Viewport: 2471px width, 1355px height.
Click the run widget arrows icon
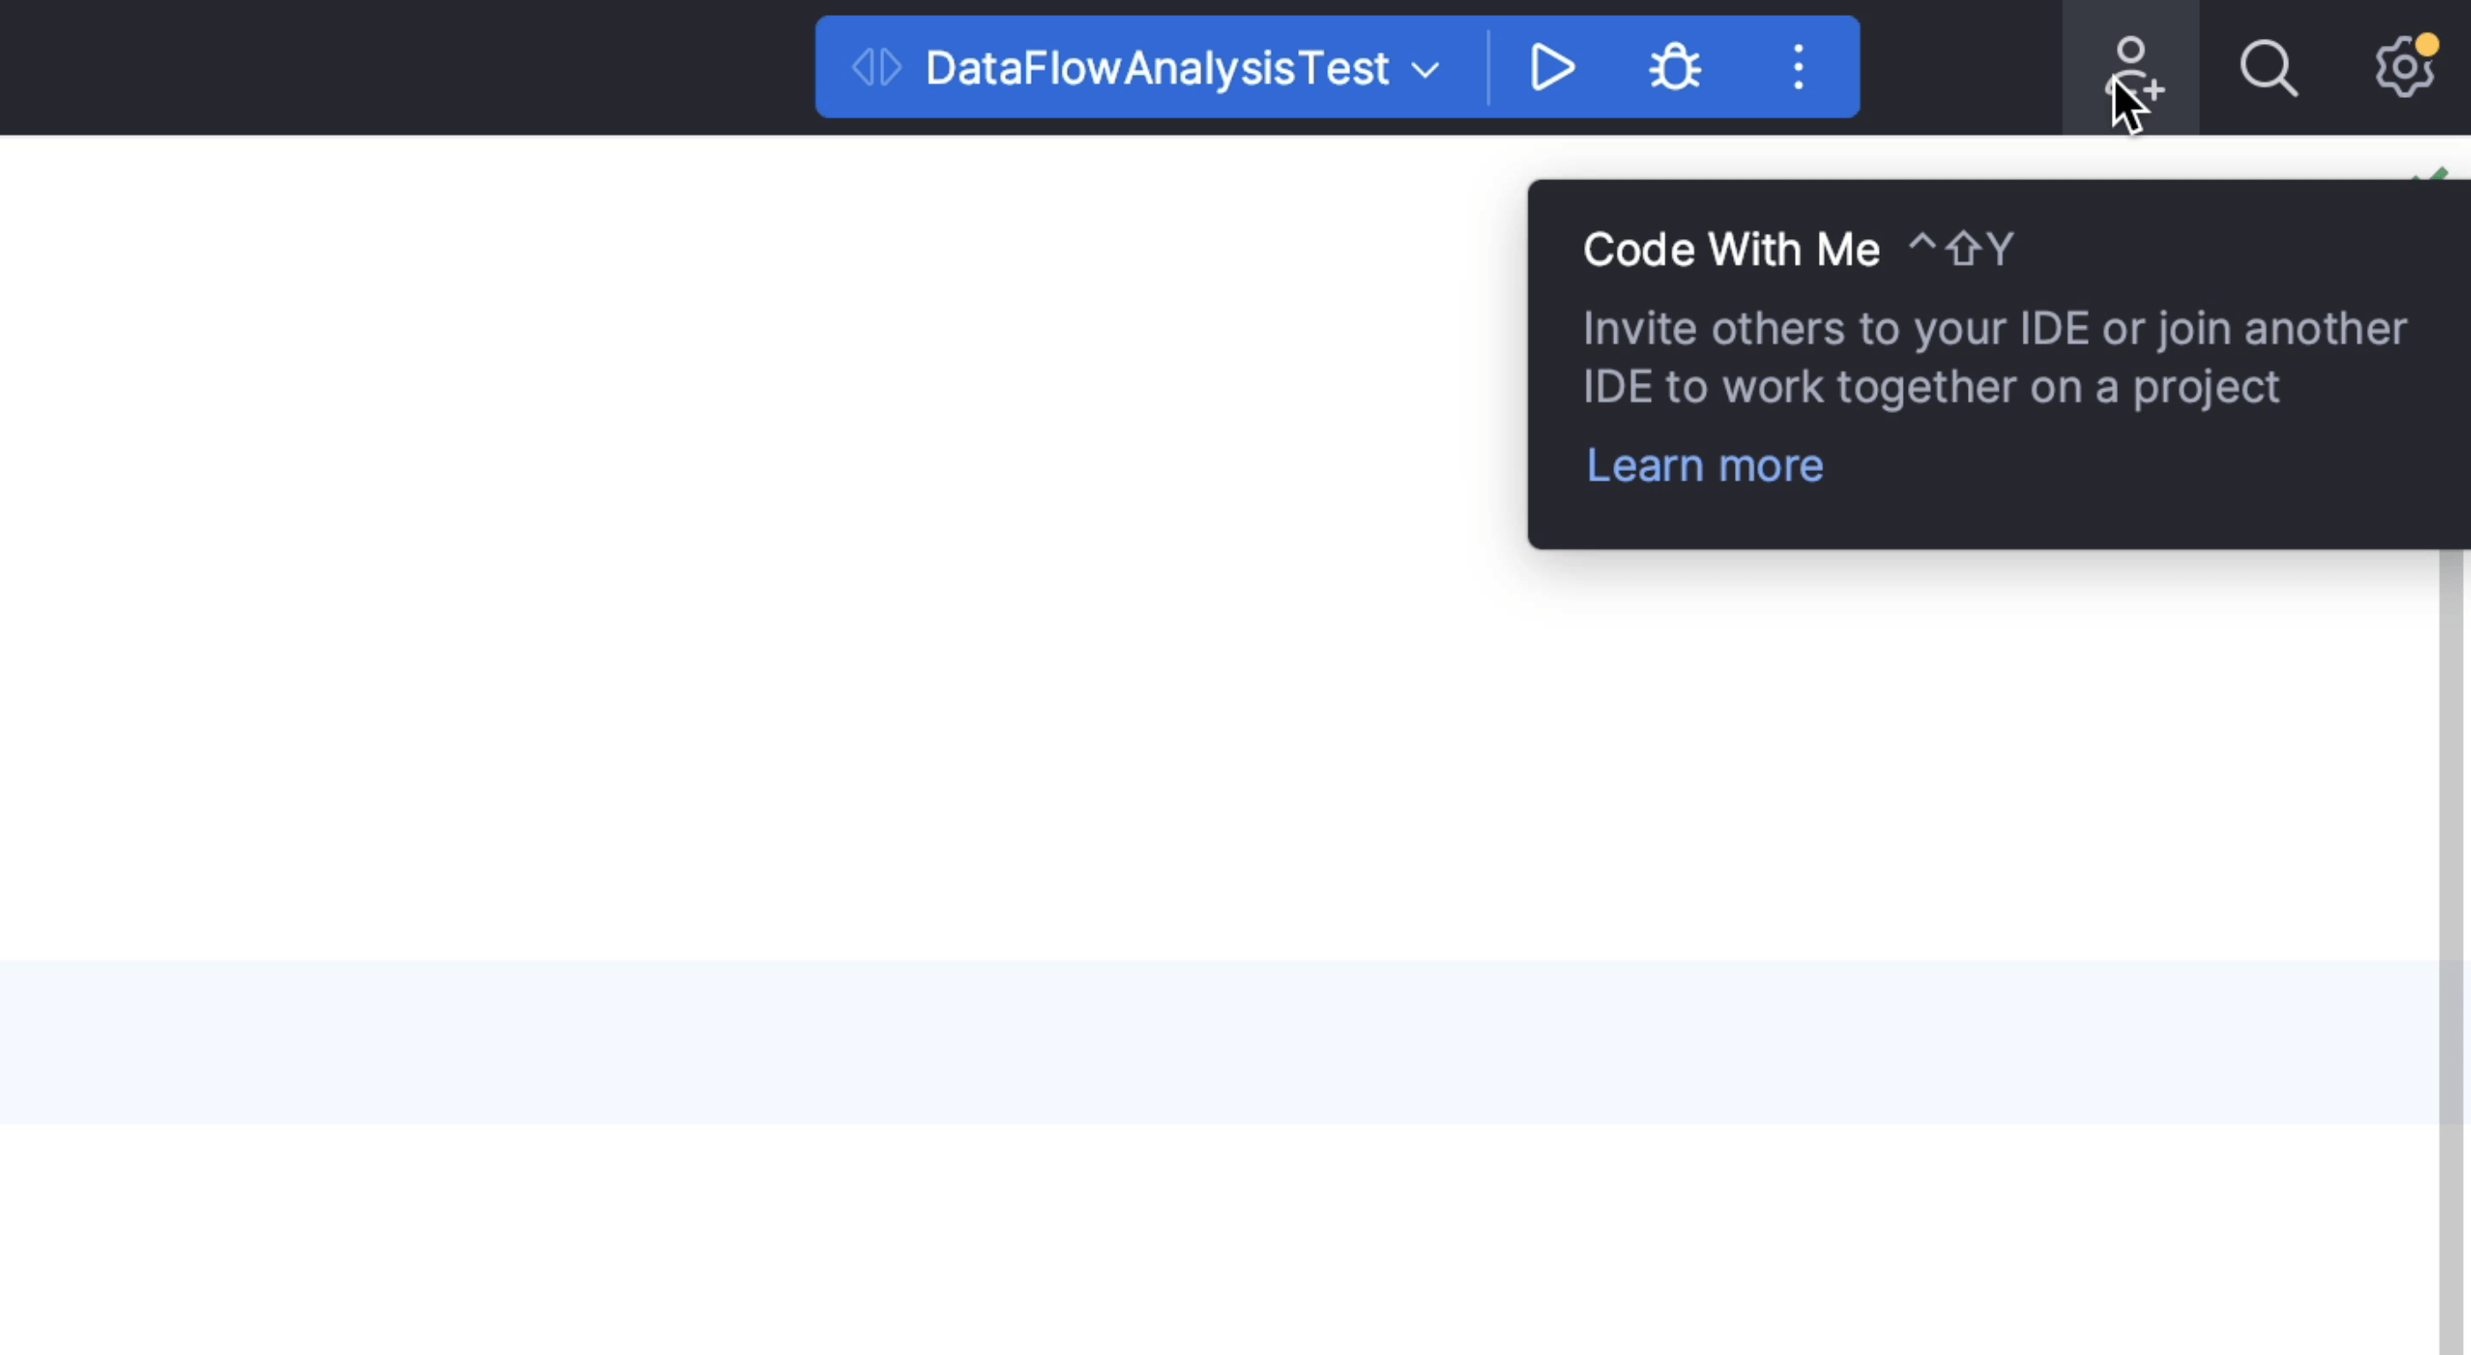pos(875,67)
